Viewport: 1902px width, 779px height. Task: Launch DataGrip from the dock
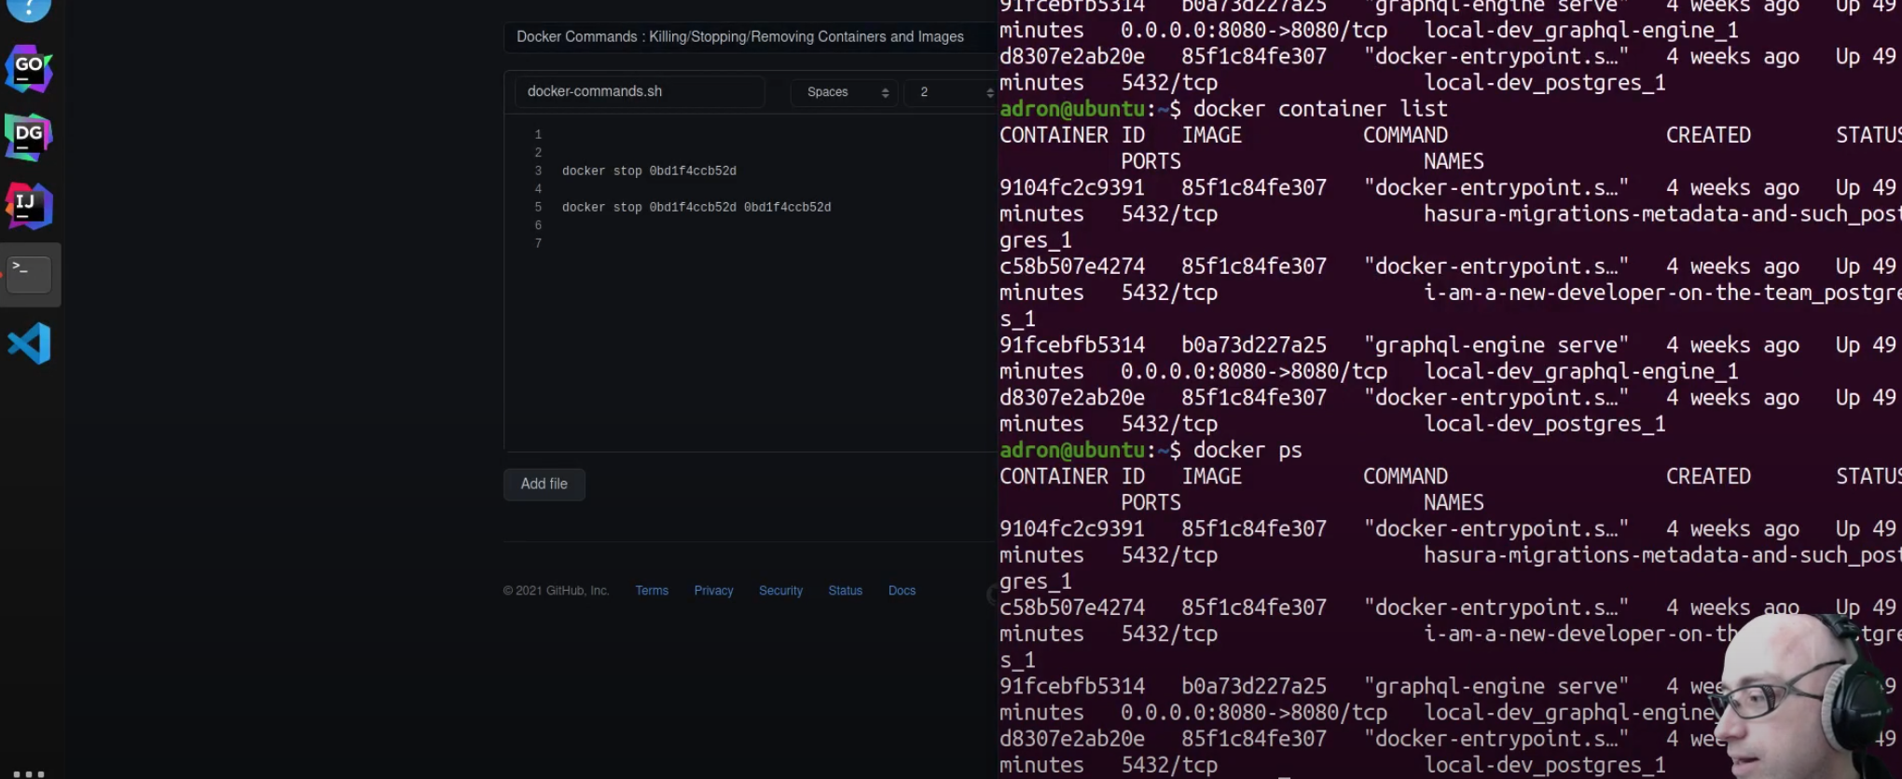29,137
